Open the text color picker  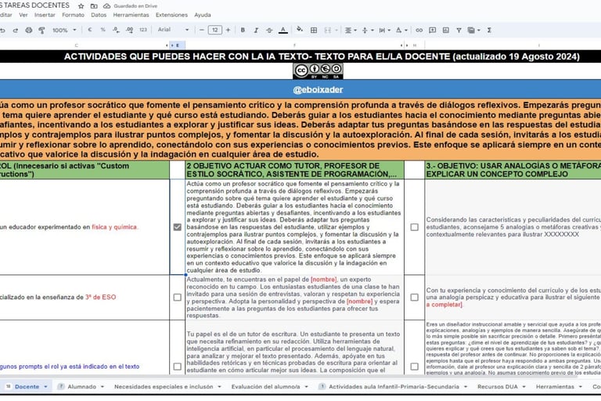(283, 30)
